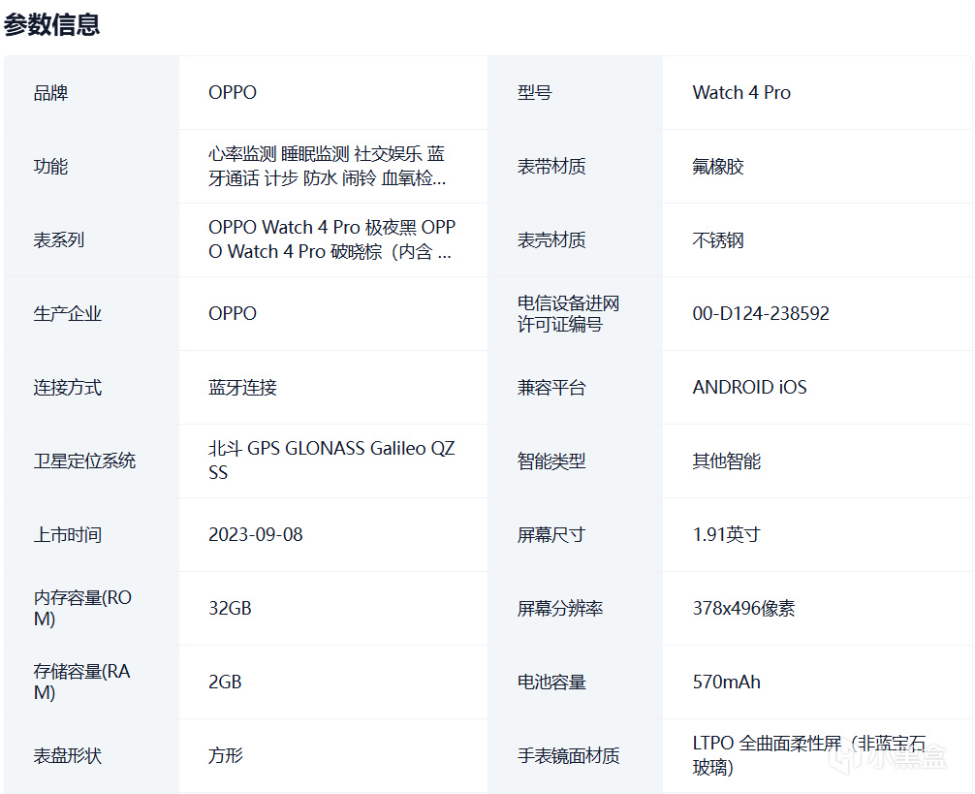975x794 pixels.
Task: Click the 生产企业 label
Action: point(68,313)
